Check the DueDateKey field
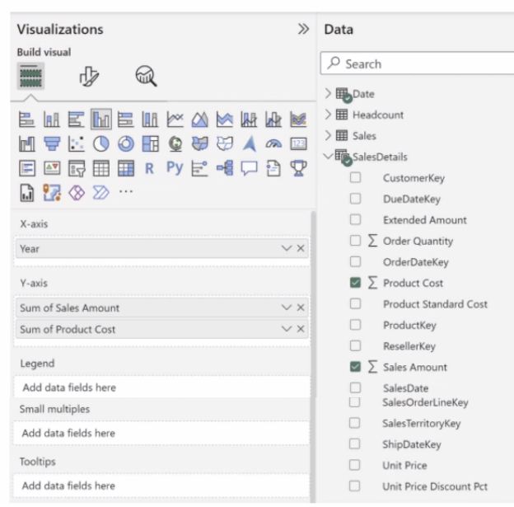The height and width of the screenshot is (507, 514). point(355,199)
